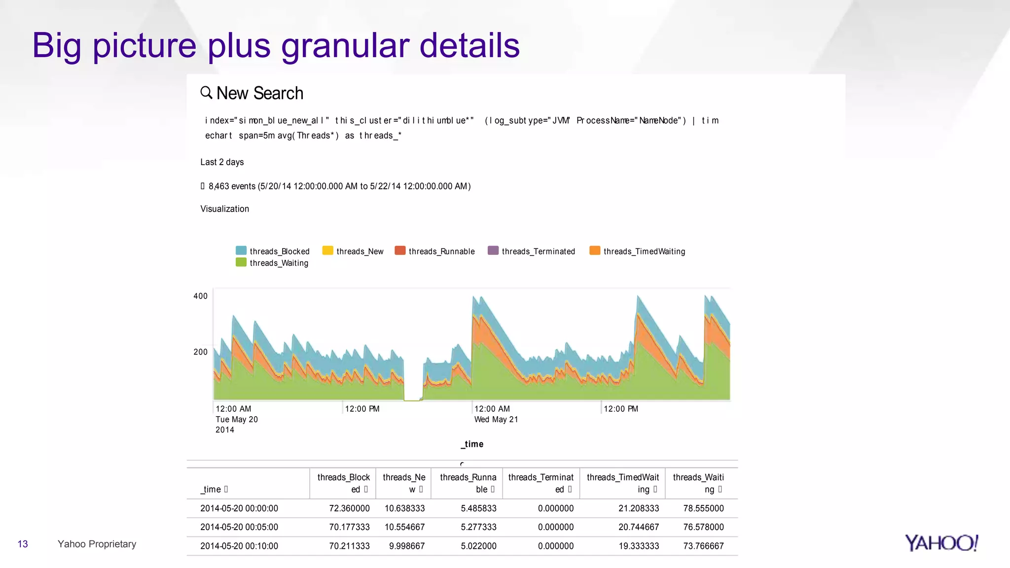The image size is (1010, 568).
Task: Click the Tue May 20 axis label
Action: (x=237, y=419)
